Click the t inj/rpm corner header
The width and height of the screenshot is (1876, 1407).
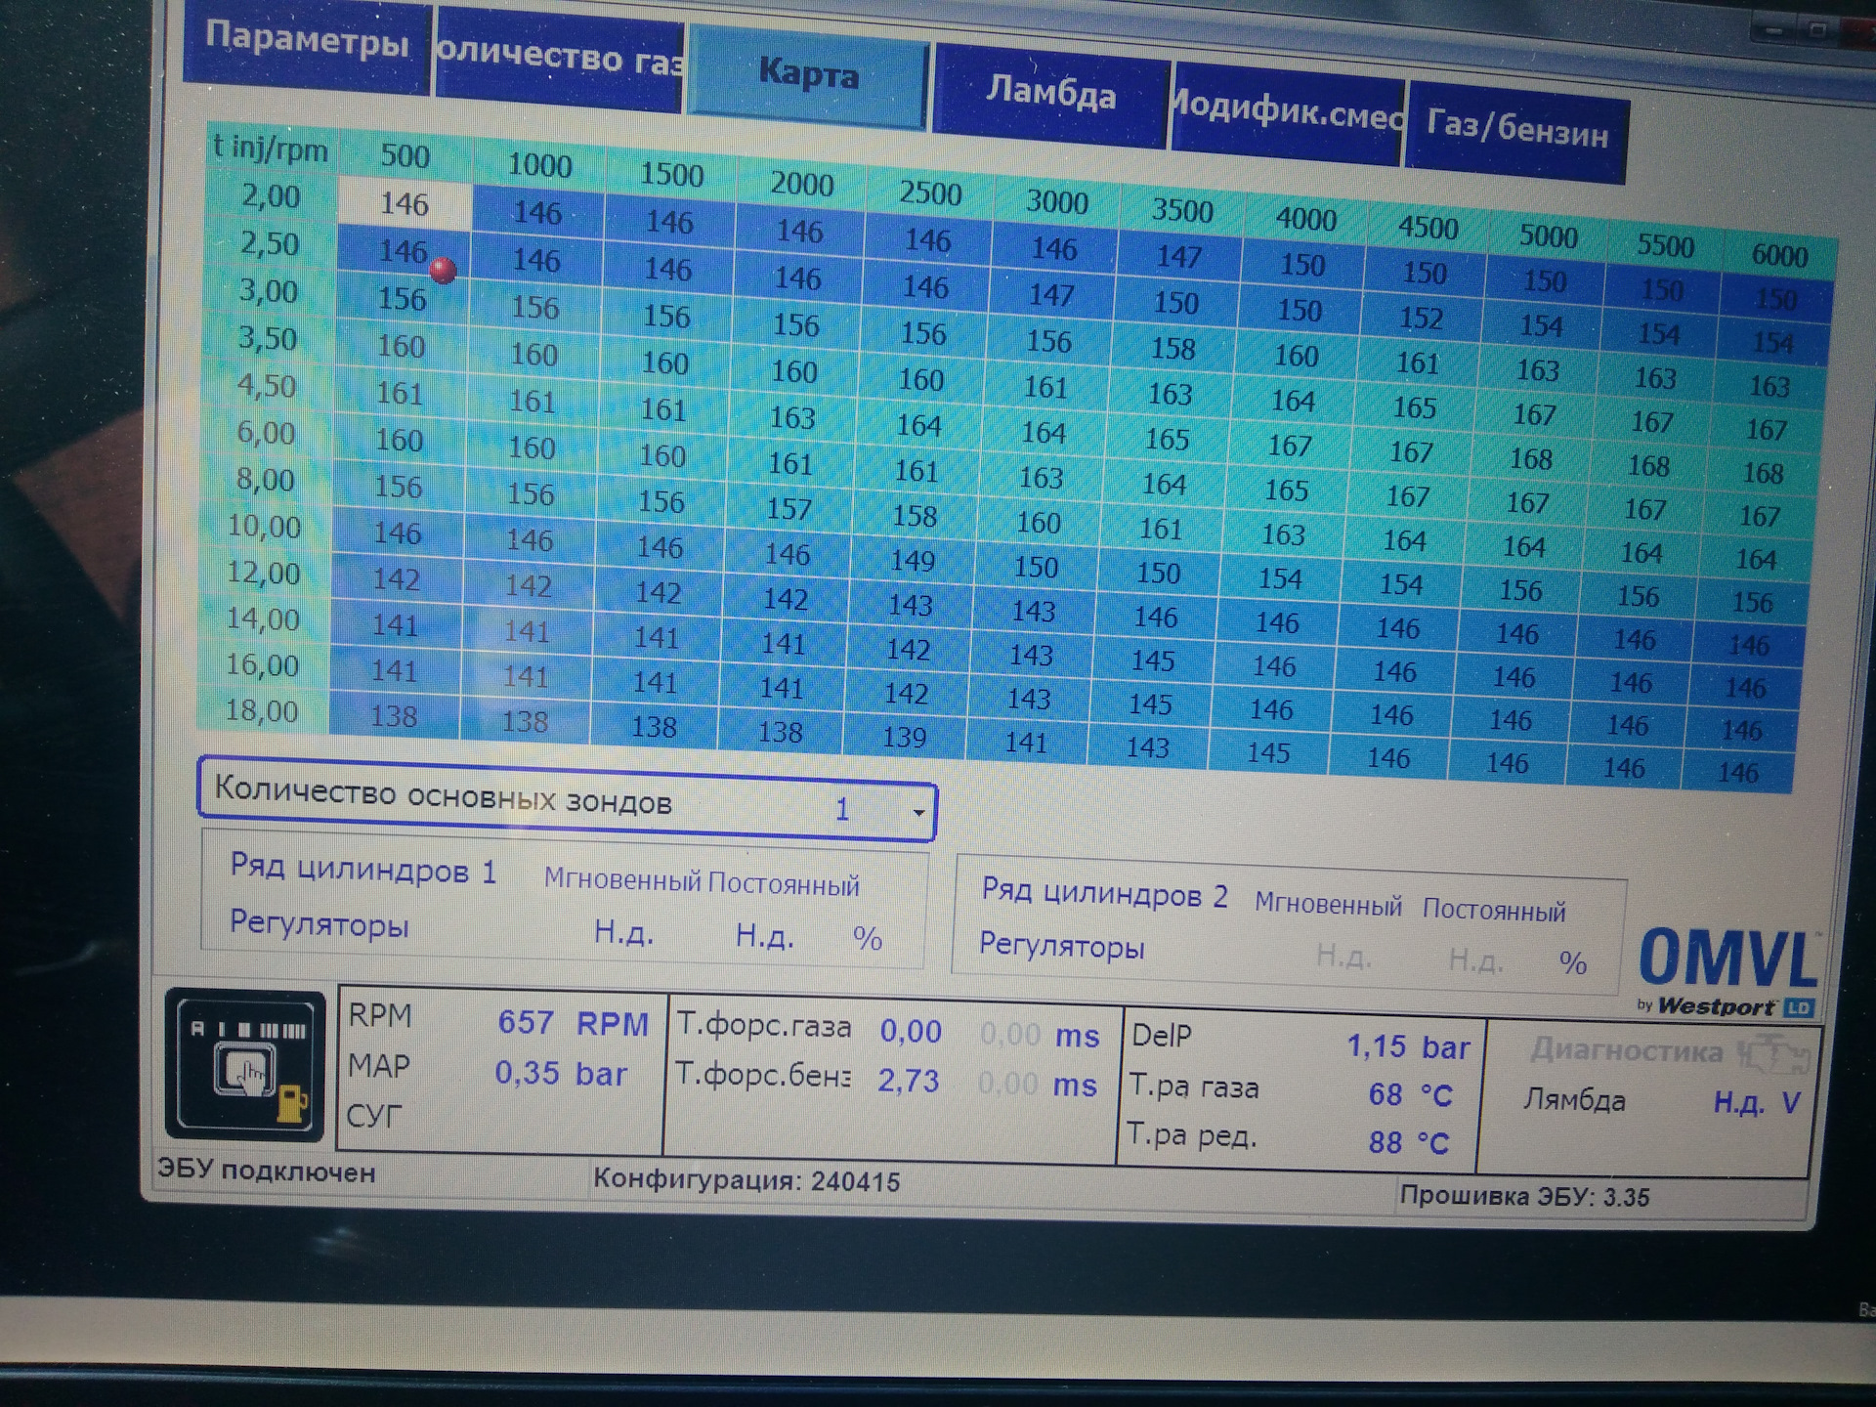click(271, 149)
